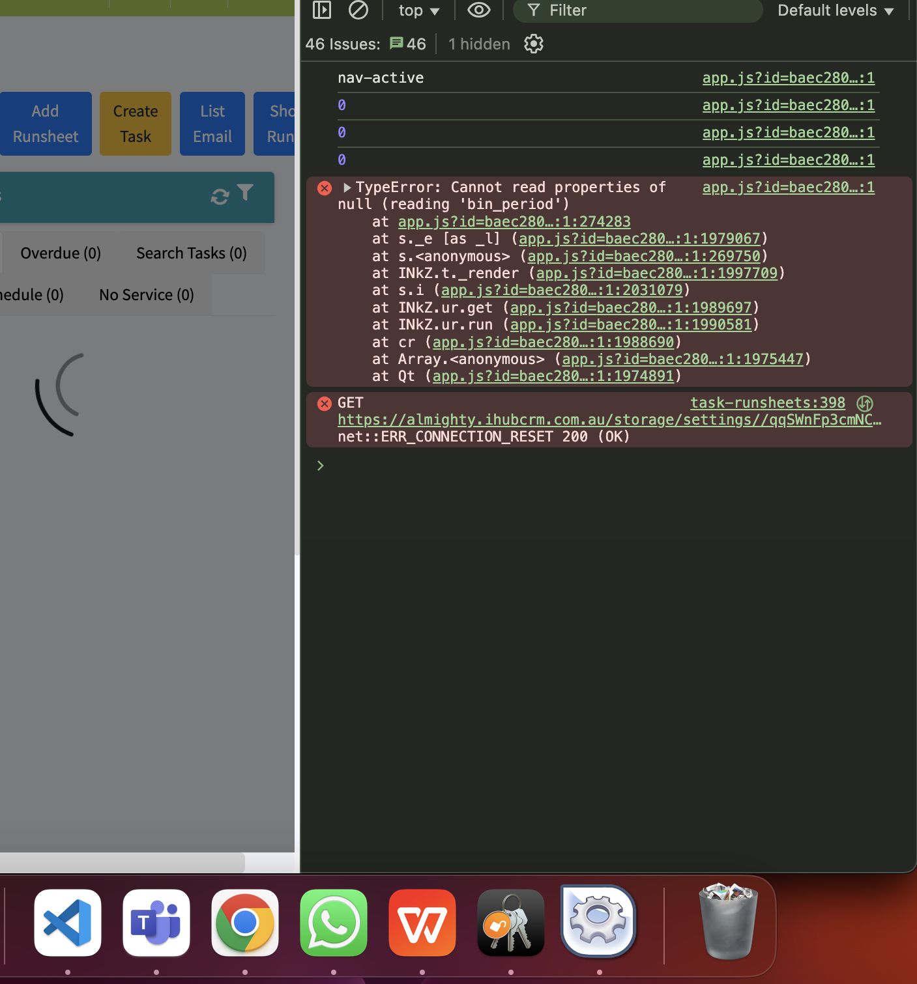Click the refresh icon in teal header
917x984 pixels.
tap(220, 197)
